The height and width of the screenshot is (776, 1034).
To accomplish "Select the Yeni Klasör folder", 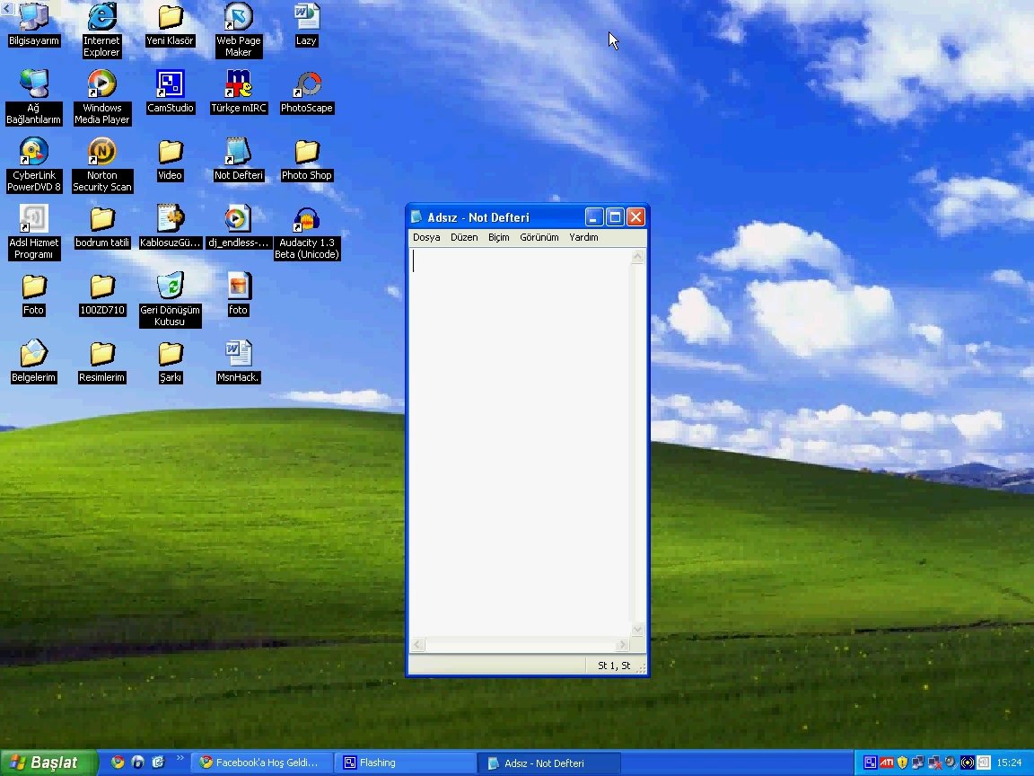I will coord(171,25).
